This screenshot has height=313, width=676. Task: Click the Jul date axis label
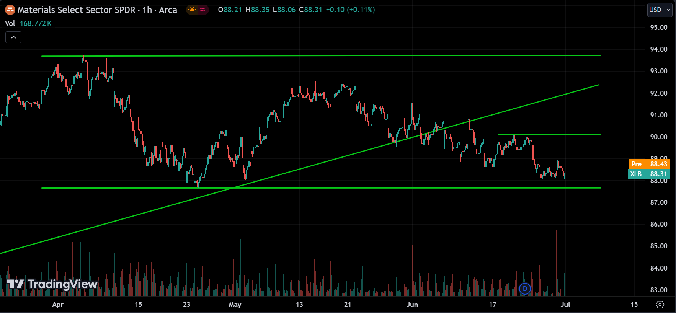565,305
